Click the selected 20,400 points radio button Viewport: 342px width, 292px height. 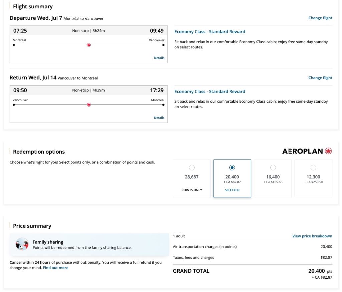point(232,167)
